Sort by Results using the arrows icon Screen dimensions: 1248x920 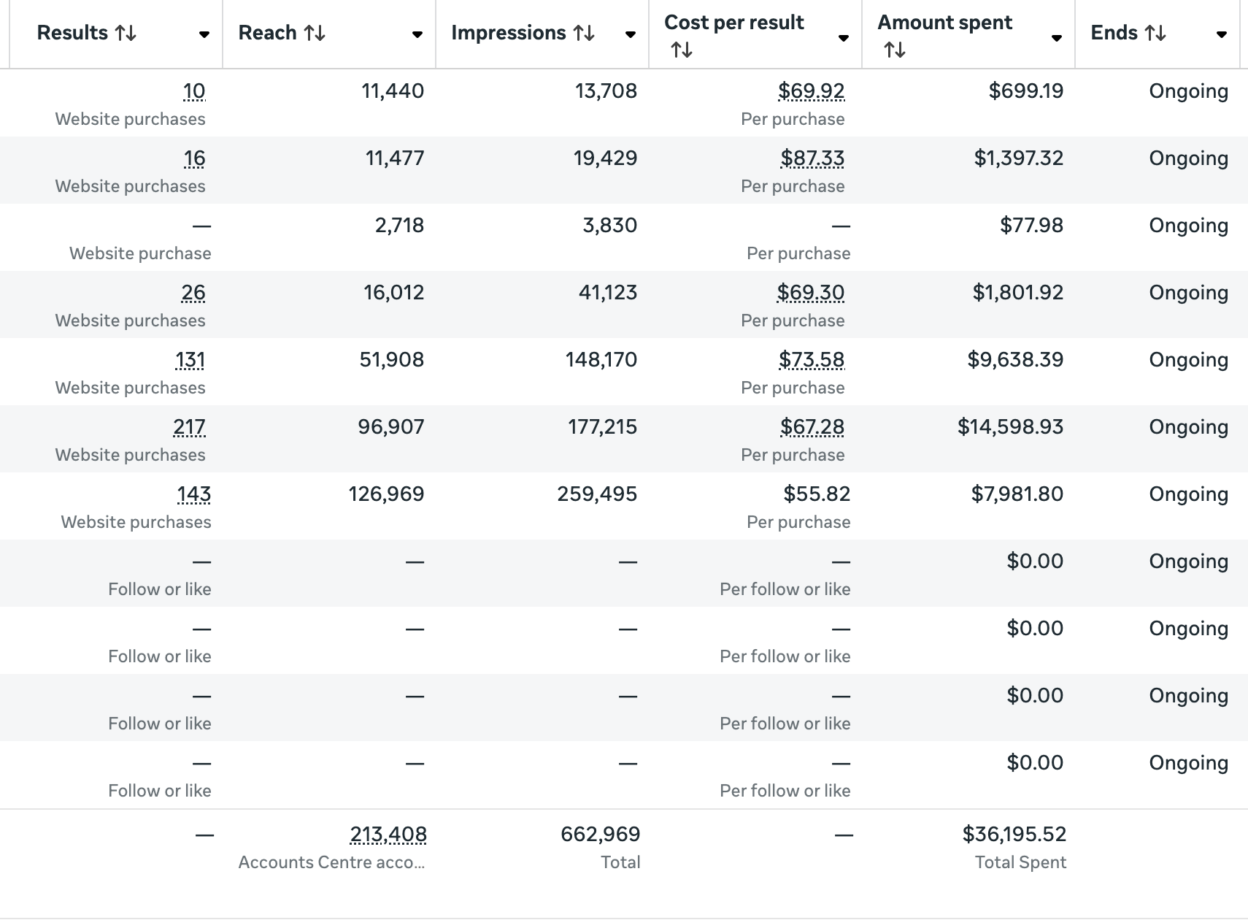click(126, 33)
